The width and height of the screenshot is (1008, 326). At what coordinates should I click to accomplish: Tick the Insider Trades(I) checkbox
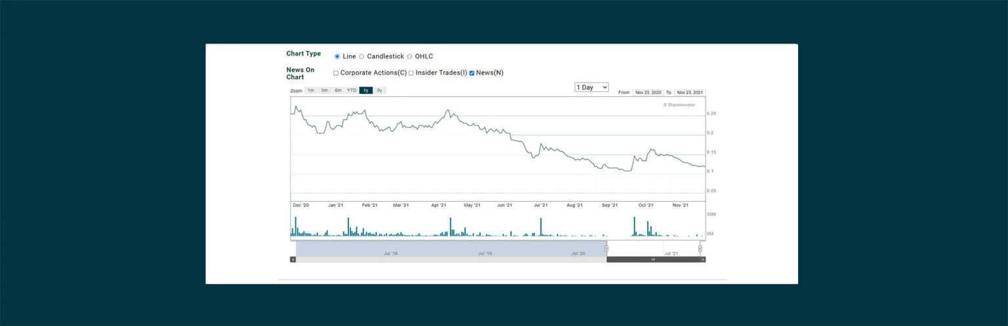pos(411,73)
